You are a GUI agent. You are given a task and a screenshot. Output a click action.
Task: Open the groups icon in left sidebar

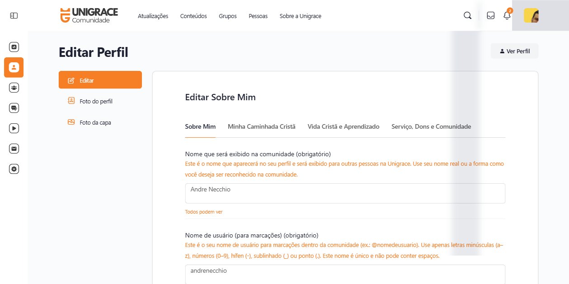coord(14,88)
